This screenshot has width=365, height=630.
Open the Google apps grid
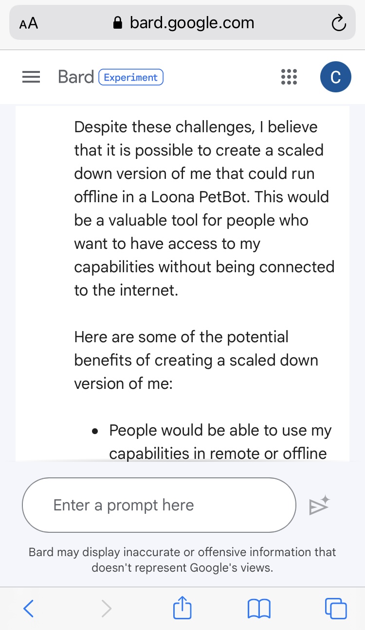pos(289,77)
